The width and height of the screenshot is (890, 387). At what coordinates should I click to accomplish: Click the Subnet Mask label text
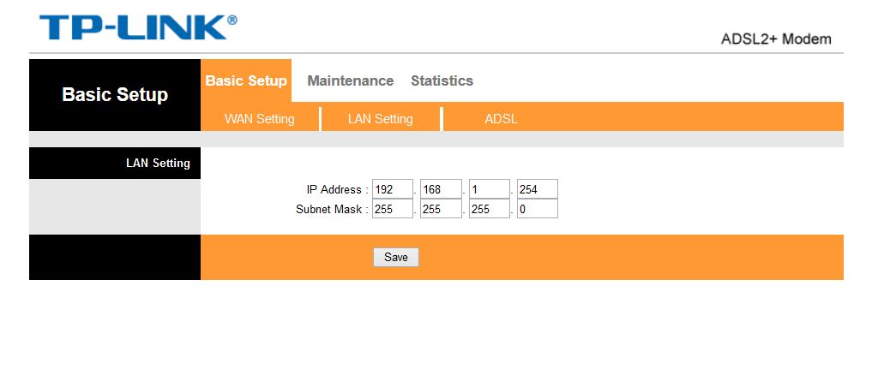[x=331, y=209]
